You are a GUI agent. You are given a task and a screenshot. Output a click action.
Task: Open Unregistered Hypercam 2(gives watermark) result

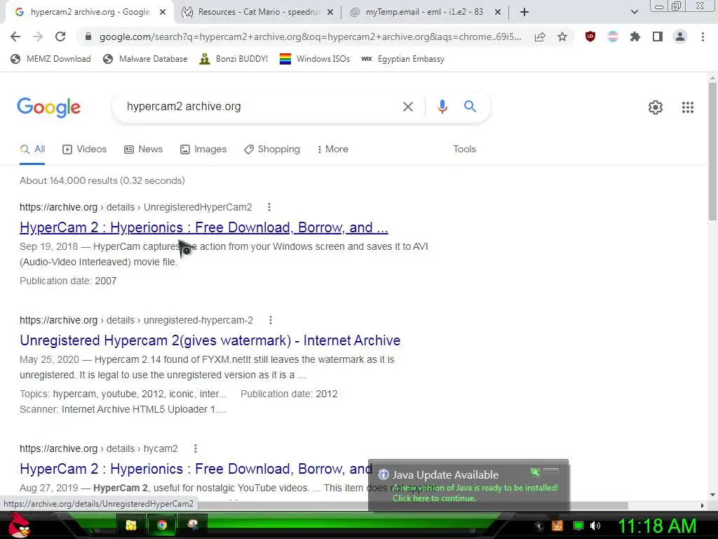point(210,340)
